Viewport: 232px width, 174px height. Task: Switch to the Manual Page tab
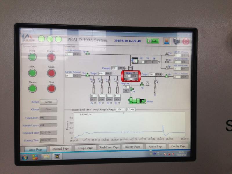click(x=61, y=148)
